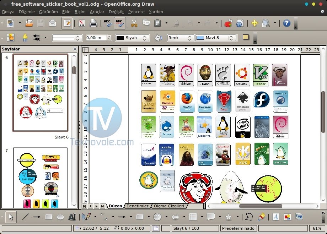Image resolution: width=327 pixels, height=234 pixels.
Task: Export directly as PDF icon
Action: 81,23
